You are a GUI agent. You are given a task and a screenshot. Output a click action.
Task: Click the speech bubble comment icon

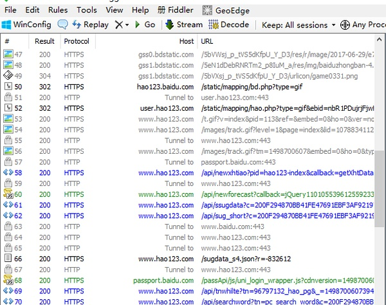(63, 24)
